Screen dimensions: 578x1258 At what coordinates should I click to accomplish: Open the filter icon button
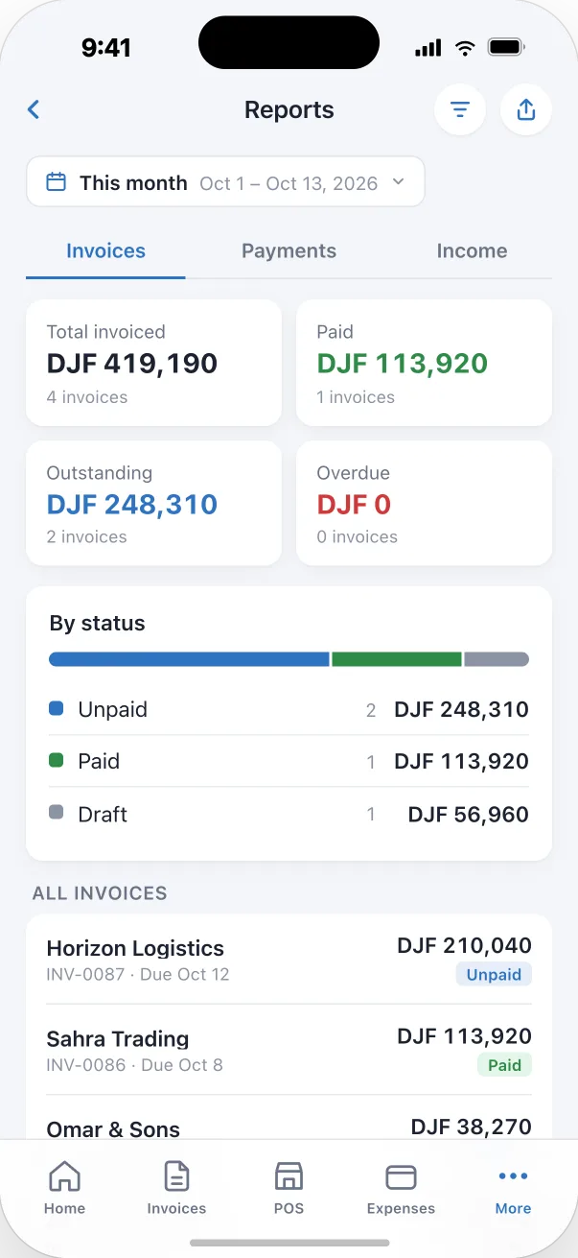pyautogui.click(x=460, y=109)
